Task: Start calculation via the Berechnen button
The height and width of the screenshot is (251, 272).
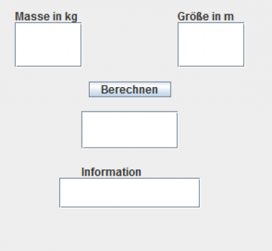Action: [130, 90]
